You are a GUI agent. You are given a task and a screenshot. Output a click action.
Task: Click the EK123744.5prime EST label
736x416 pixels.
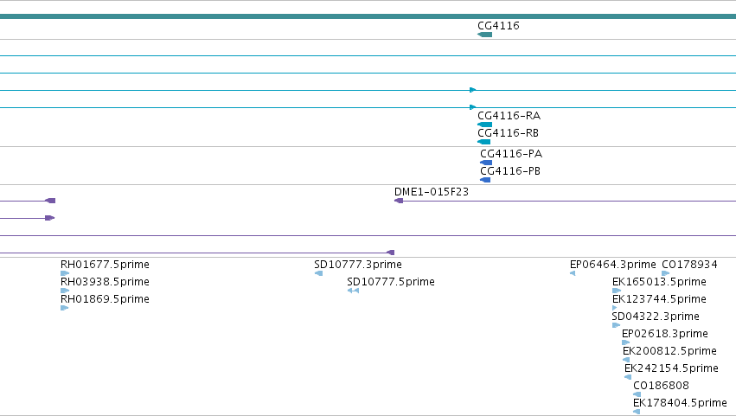point(660,299)
